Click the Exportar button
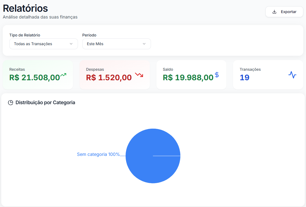This screenshot has width=306, height=207. click(284, 12)
